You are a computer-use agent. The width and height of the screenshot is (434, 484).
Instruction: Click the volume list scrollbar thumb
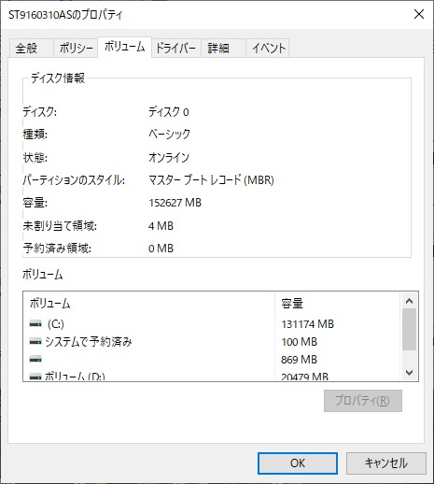(409, 330)
